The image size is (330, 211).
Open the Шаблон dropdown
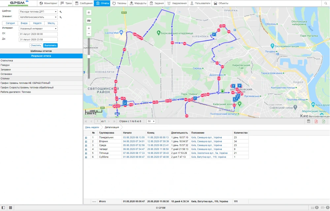click(38, 12)
